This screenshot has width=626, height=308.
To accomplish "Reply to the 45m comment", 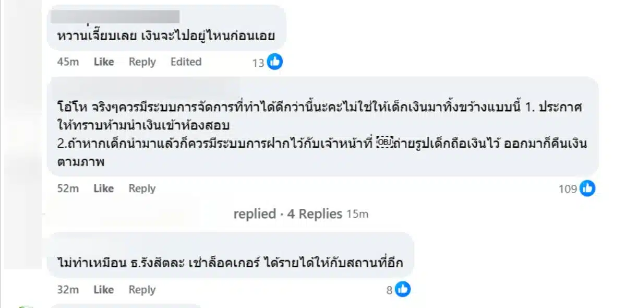I will 142,62.
